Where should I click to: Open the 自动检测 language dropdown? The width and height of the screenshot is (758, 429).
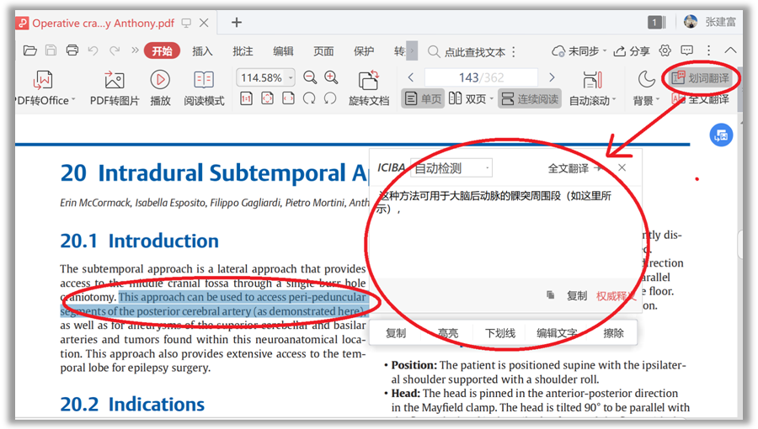[x=451, y=168]
